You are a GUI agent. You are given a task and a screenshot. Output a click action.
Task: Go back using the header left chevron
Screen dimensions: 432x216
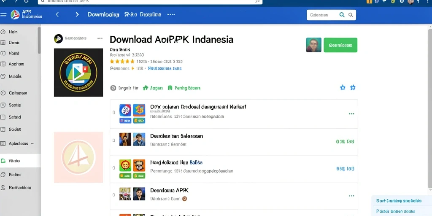[x=57, y=15]
